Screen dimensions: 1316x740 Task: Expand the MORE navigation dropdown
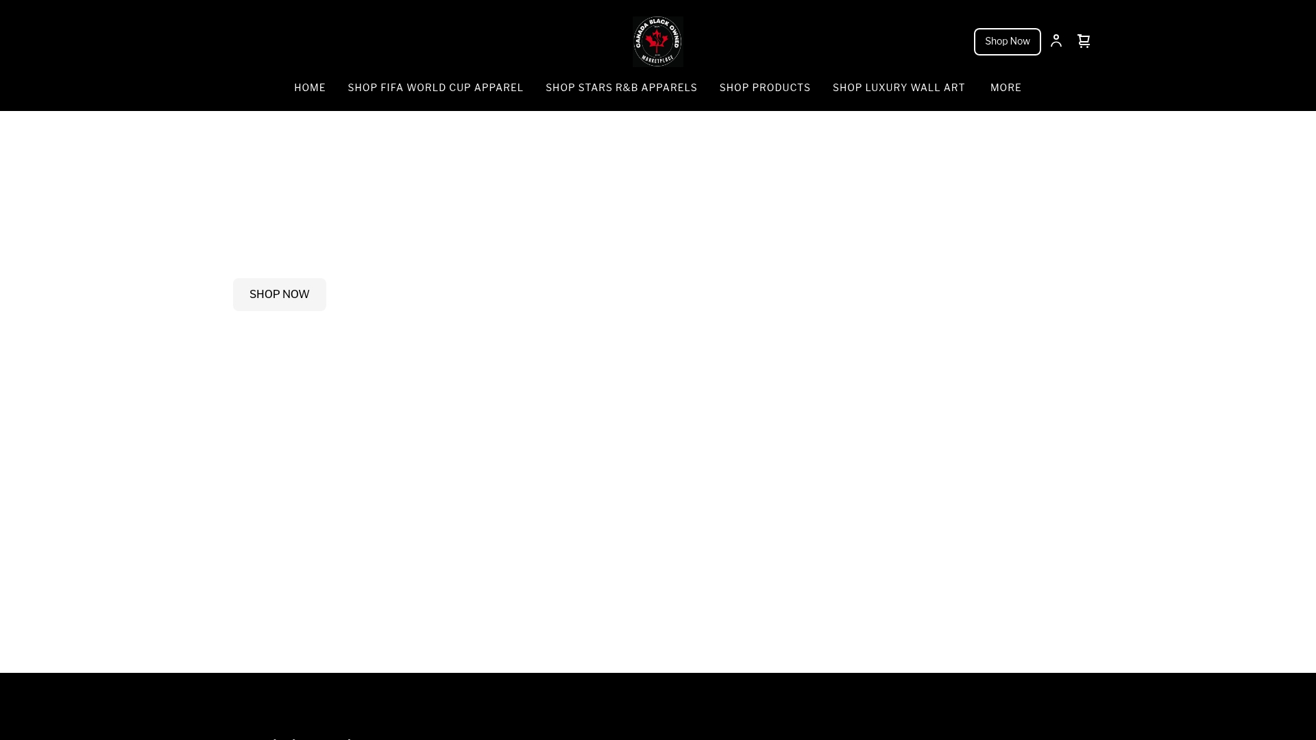[x=1006, y=88]
